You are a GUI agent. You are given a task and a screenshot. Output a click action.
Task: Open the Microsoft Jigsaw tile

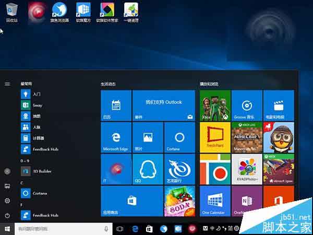point(279,169)
